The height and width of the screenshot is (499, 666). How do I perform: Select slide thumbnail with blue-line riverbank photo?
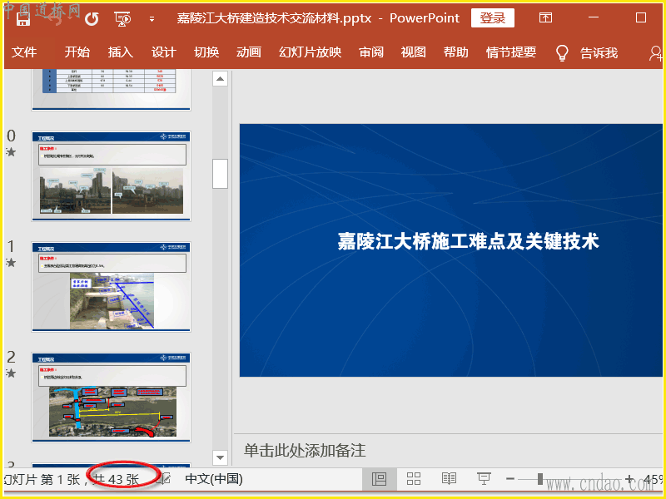(x=111, y=287)
